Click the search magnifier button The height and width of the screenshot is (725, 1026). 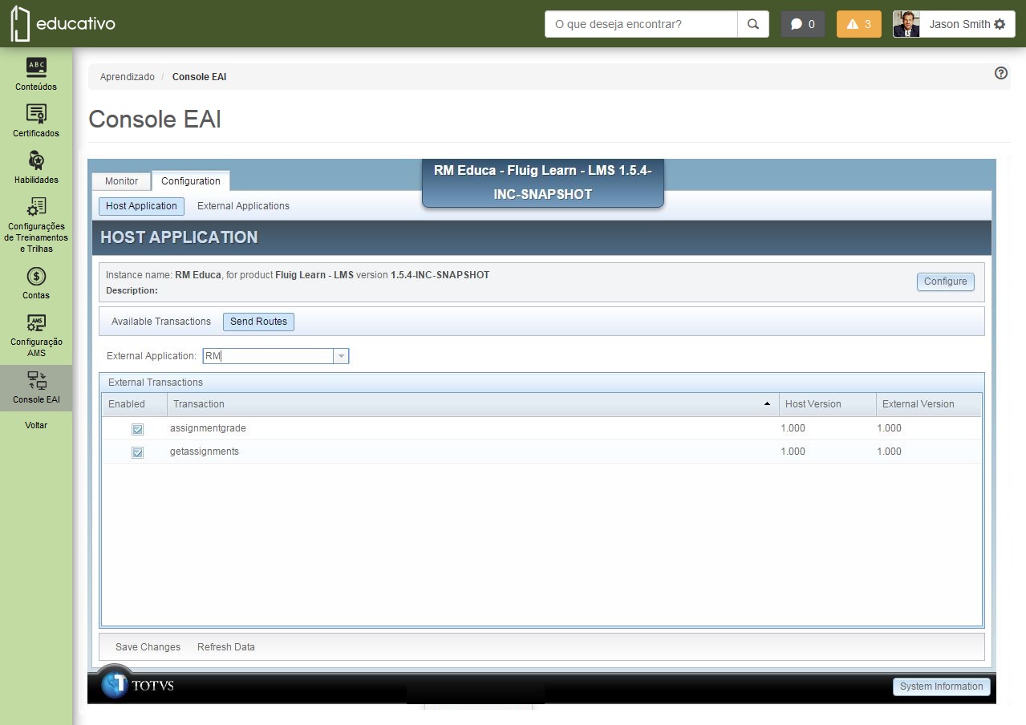[753, 24]
